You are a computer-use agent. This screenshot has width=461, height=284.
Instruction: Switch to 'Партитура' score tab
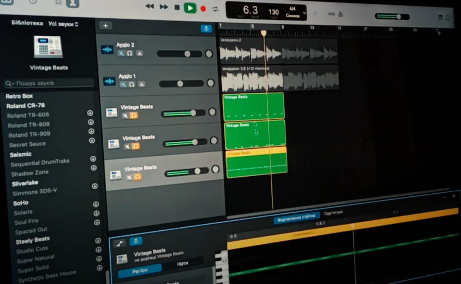point(334,213)
